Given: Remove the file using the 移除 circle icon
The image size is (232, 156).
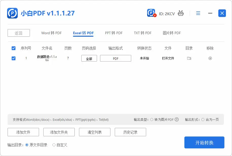Looking at the screenshot, I should tap(210, 58).
